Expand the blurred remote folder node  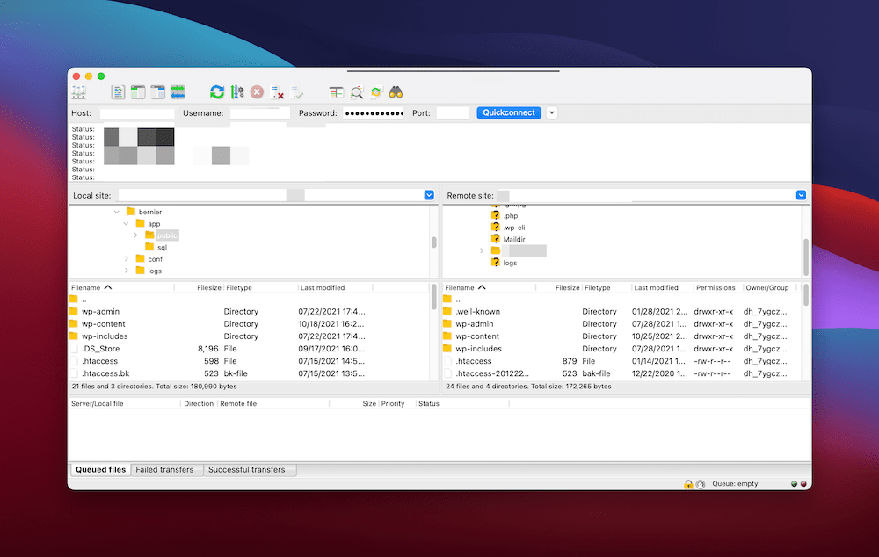click(x=482, y=250)
